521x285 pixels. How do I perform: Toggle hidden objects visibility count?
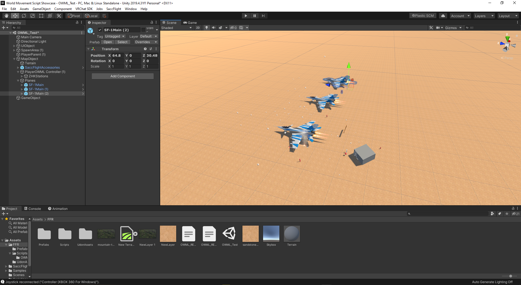click(233, 28)
